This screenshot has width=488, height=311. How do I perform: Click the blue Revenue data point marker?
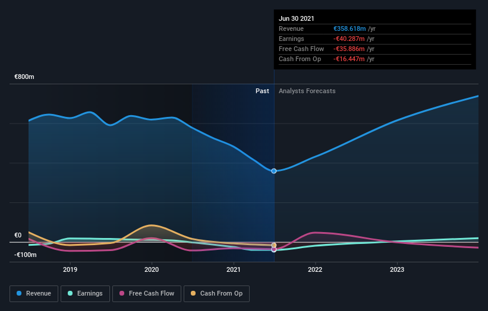tap(274, 171)
